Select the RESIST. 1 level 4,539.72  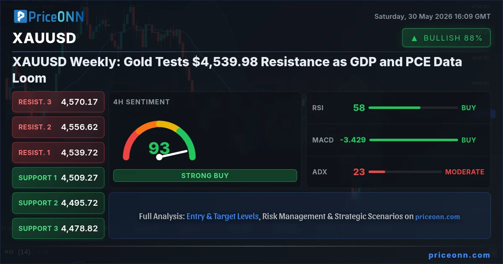tap(58, 153)
